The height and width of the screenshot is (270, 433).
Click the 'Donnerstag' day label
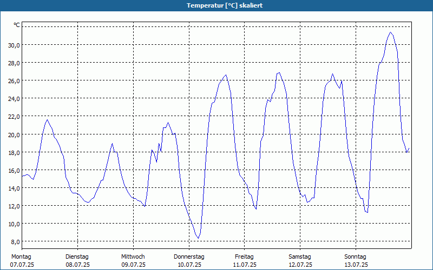coord(189,257)
